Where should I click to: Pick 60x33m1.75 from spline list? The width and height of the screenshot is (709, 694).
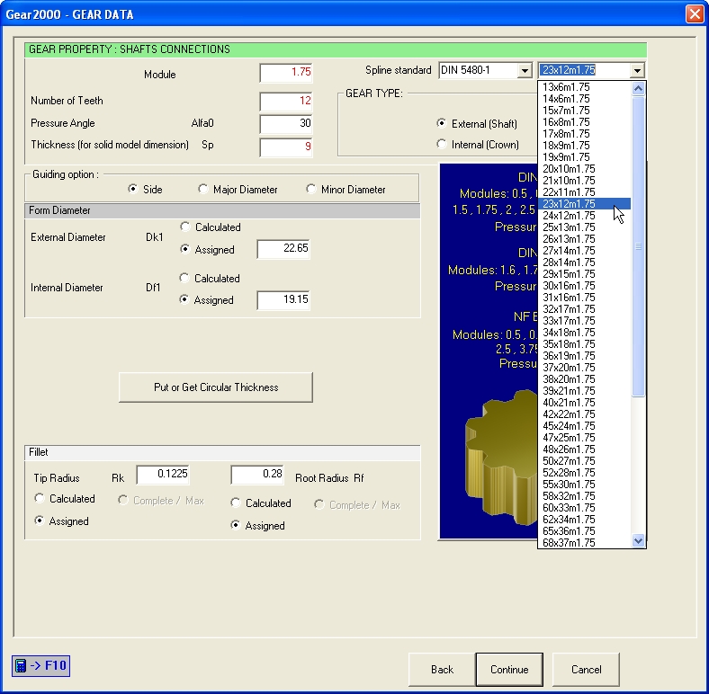click(584, 507)
